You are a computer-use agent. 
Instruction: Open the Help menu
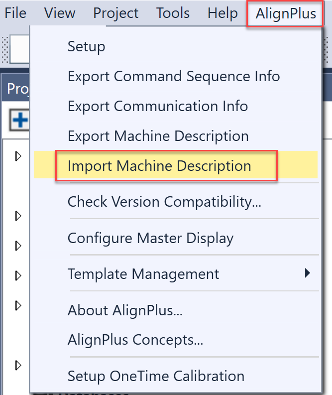pos(222,13)
